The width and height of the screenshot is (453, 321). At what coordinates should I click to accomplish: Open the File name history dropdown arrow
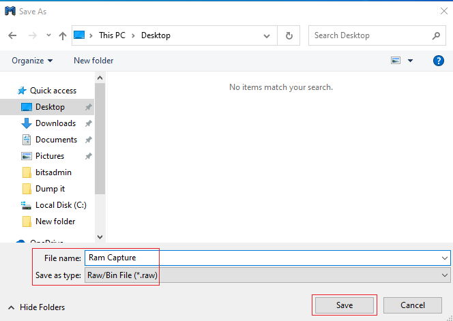point(445,258)
